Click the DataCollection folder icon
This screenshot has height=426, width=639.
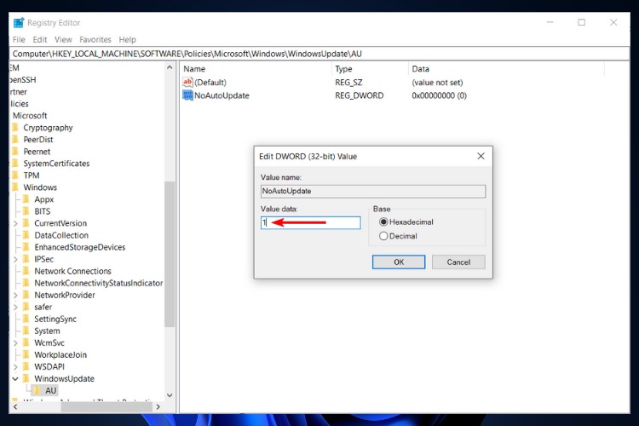tap(26, 235)
